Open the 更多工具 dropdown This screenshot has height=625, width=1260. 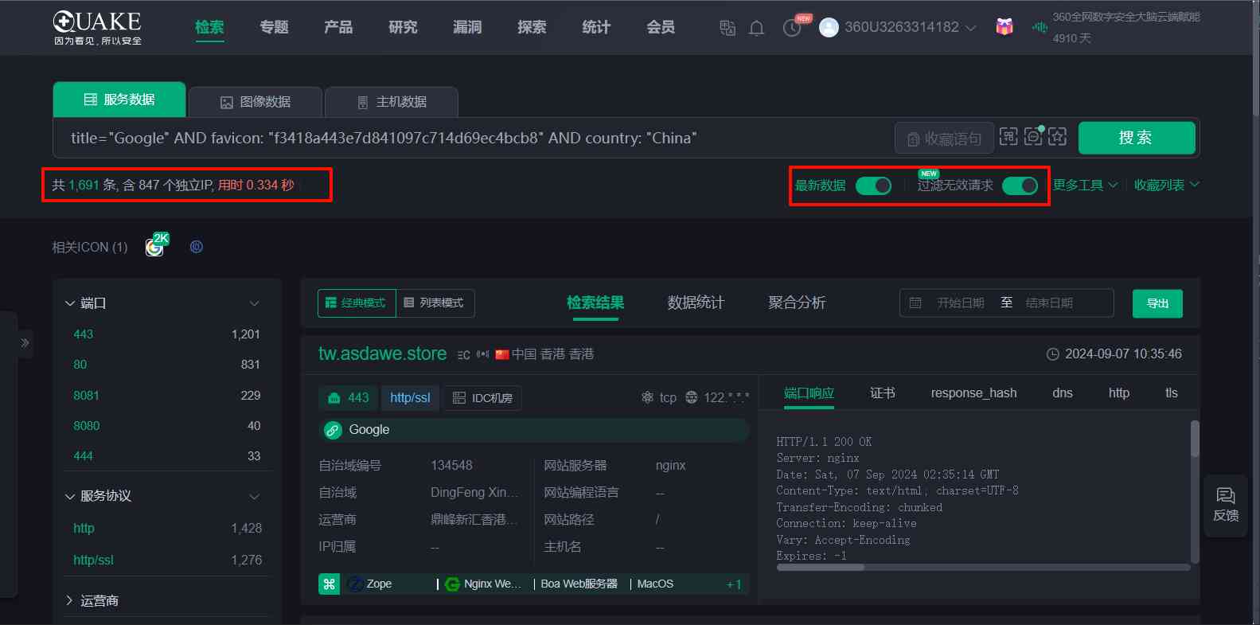pyautogui.click(x=1085, y=185)
